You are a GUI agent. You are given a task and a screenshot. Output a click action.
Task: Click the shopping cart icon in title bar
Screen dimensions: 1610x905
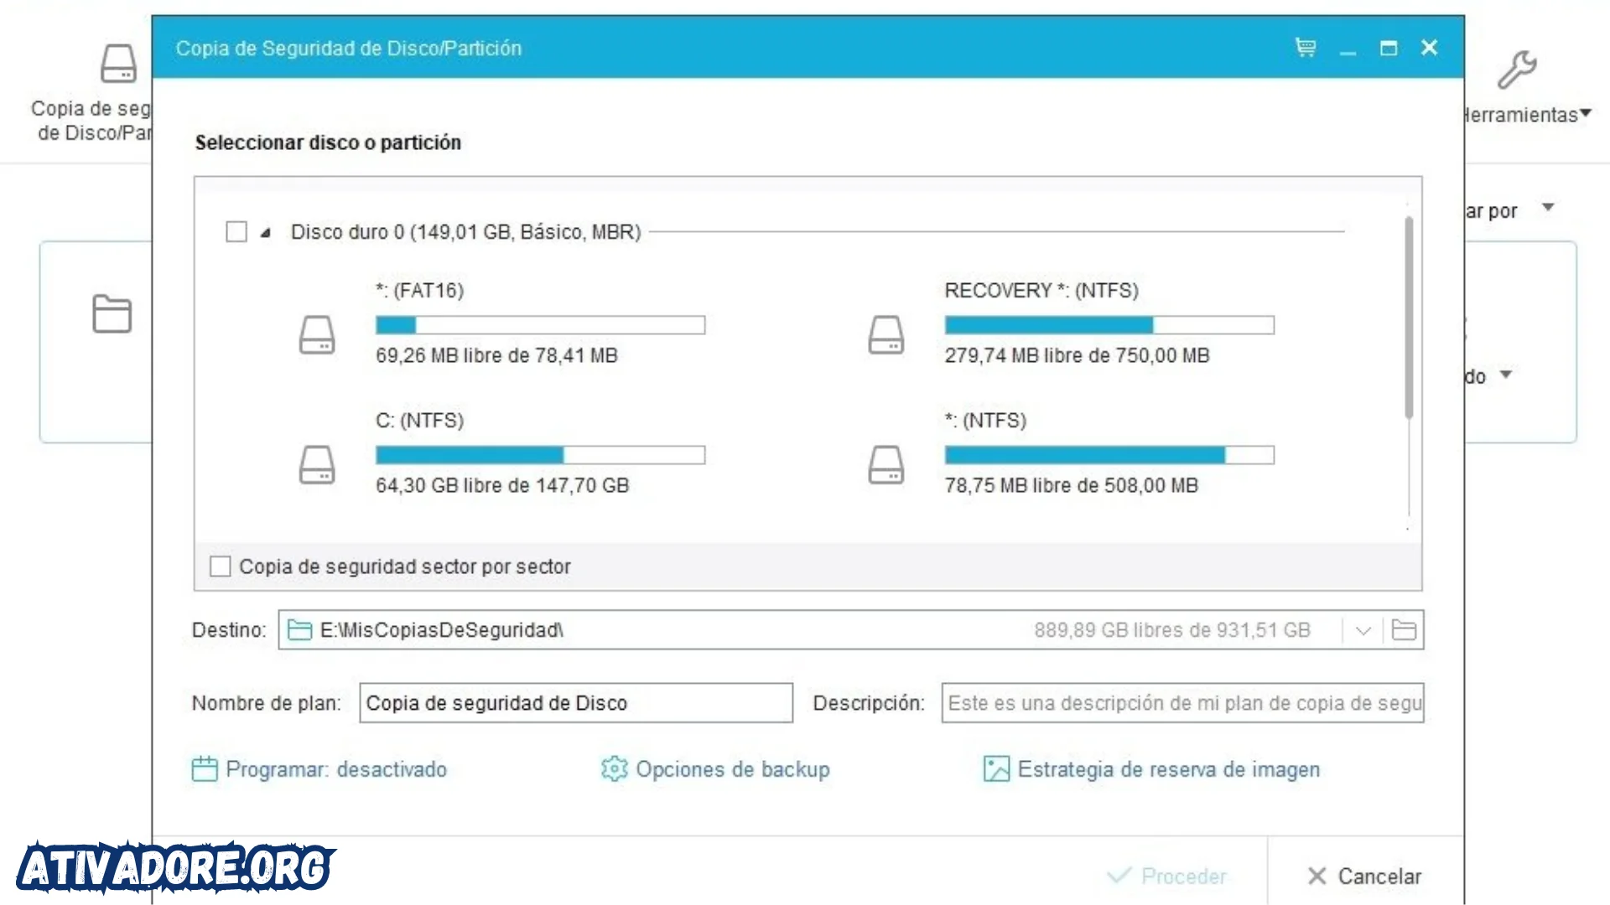(1306, 48)
